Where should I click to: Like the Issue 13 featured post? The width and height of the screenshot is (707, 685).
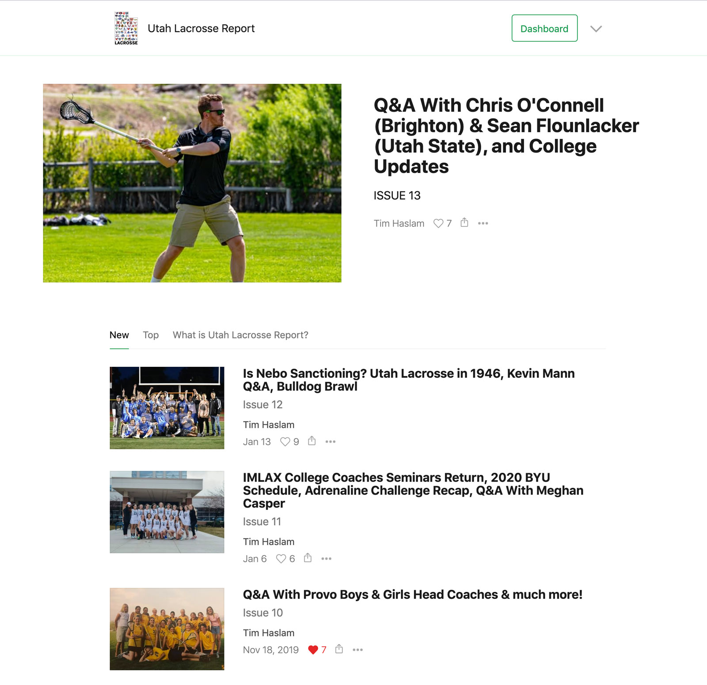coord(438,223)
